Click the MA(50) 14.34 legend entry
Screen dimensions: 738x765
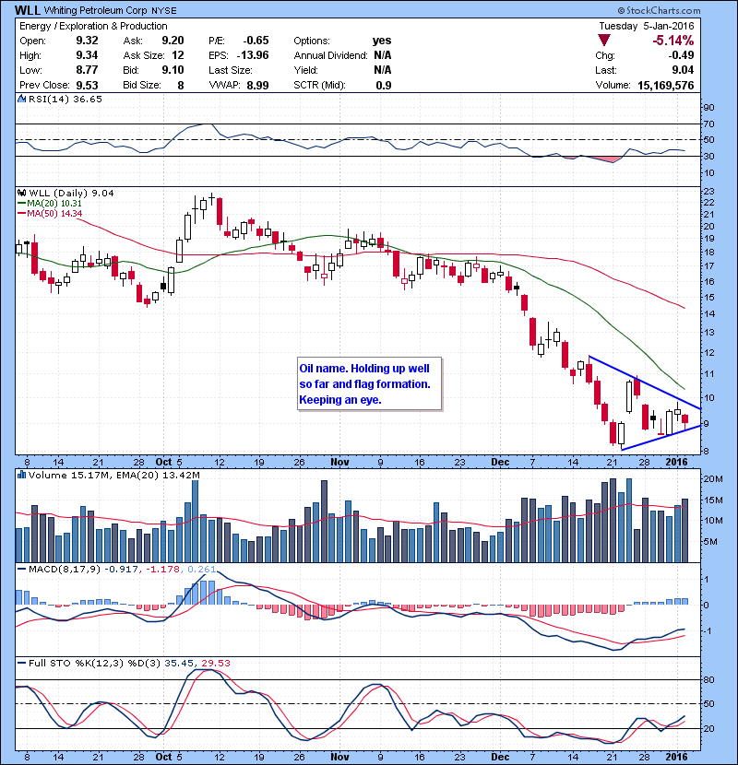(49, 213)
